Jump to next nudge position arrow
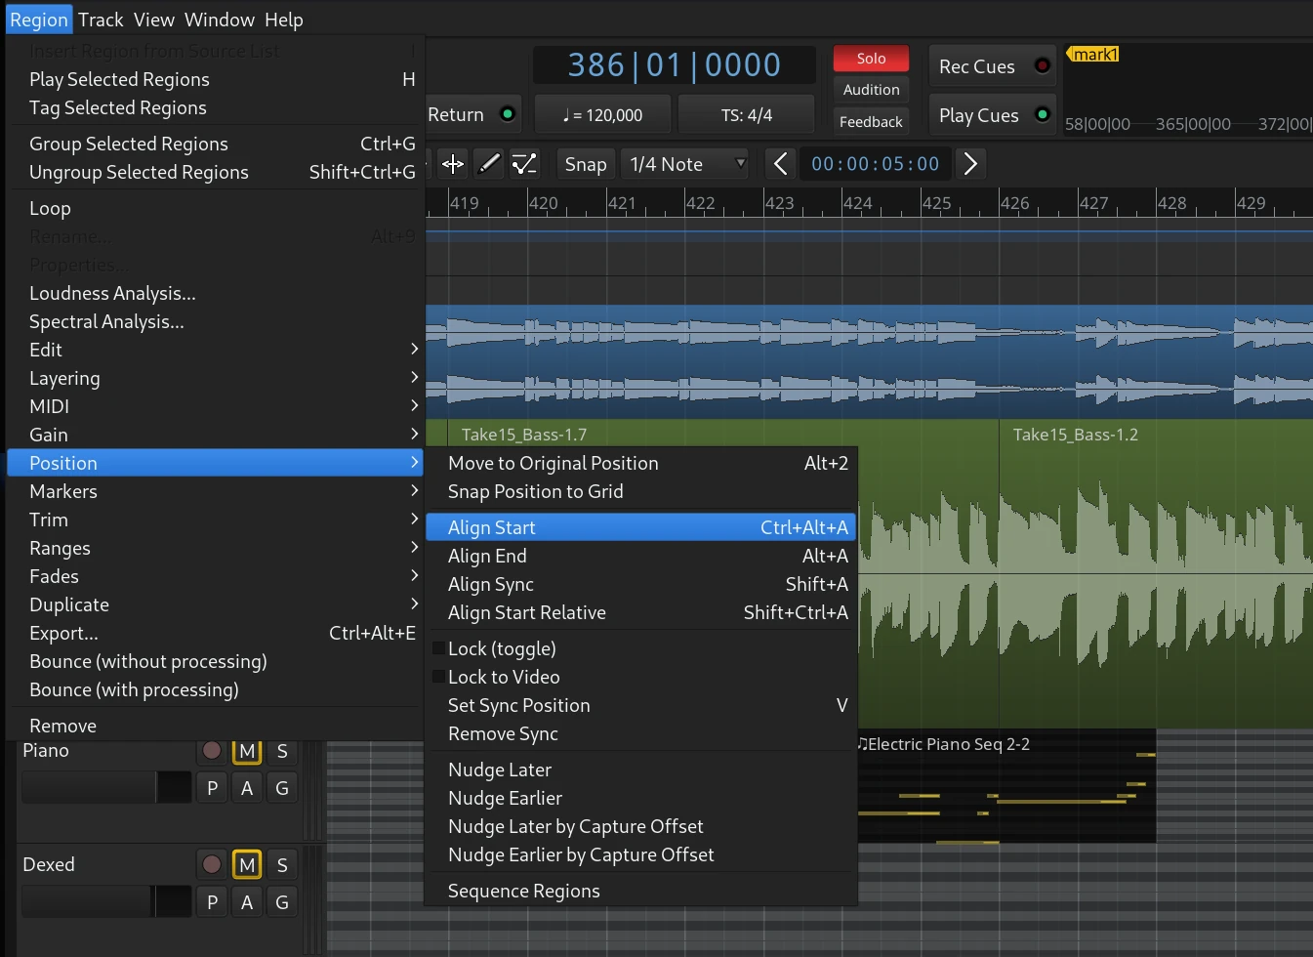The image size is (1313, 957). tap(970, 164)
